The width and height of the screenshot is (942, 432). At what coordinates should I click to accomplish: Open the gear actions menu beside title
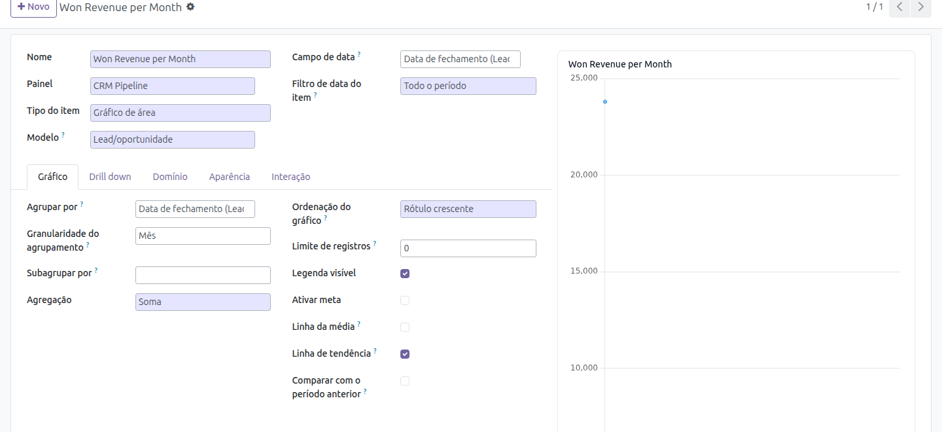(190, 7)
